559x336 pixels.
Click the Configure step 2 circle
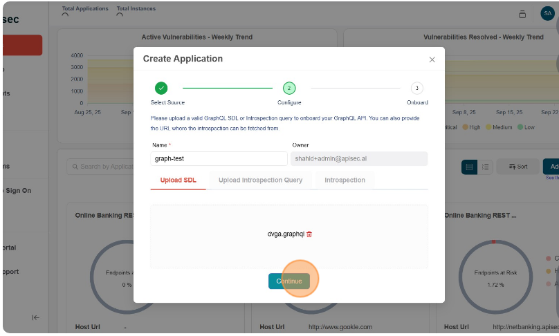pyautogui.click(x=289, y=88)
